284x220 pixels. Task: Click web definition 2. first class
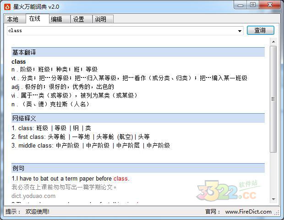(x=81, y=137)
